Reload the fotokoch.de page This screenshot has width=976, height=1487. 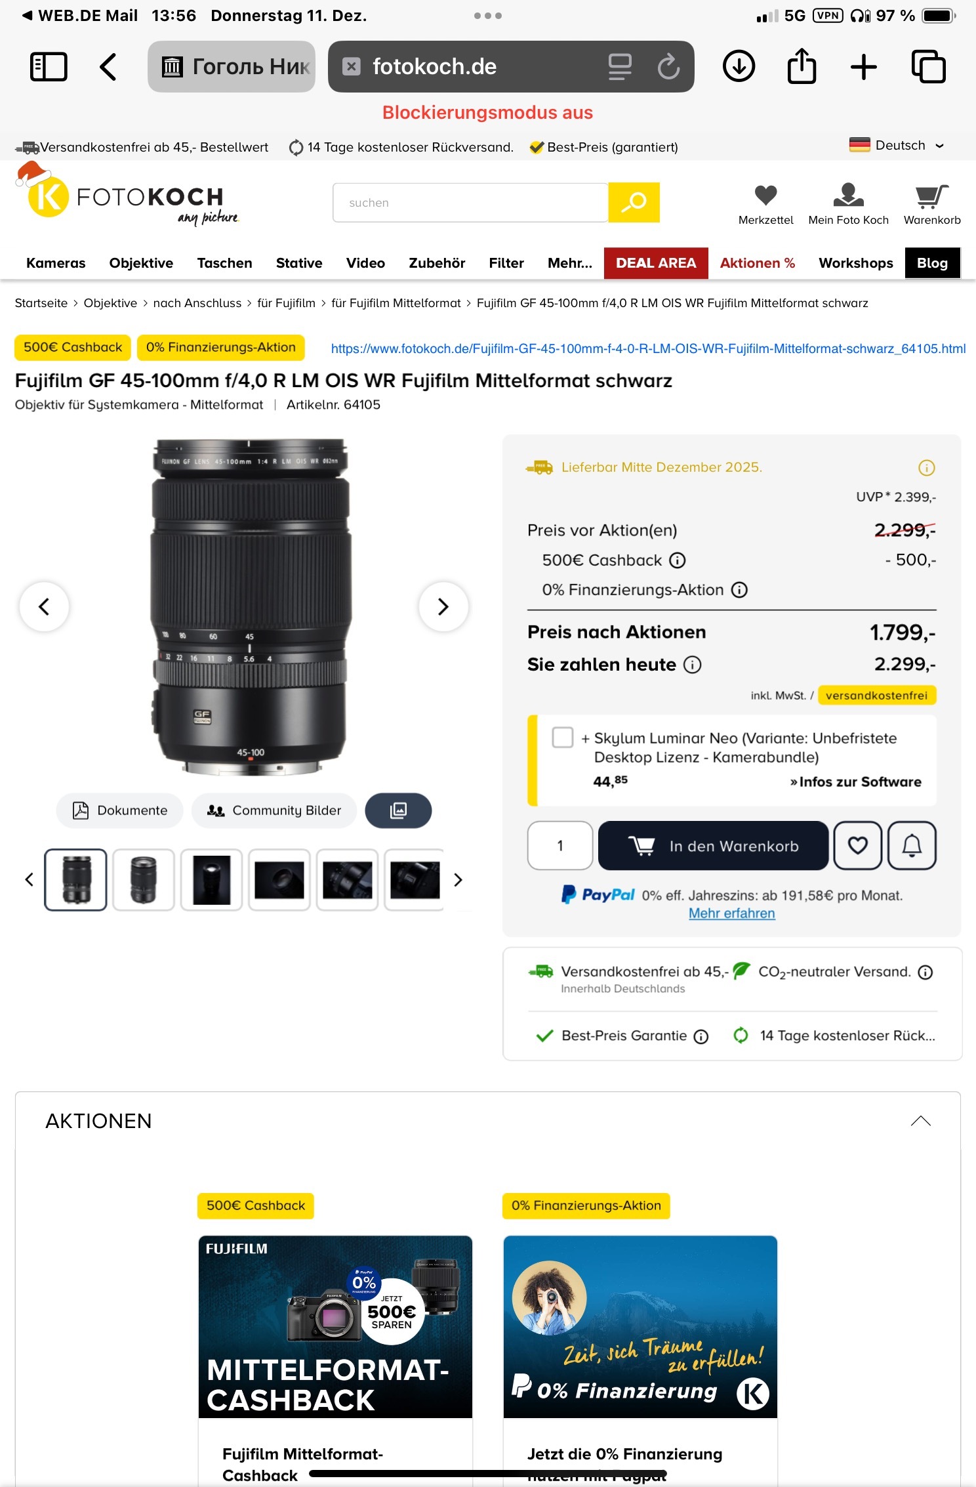(668, 66)
